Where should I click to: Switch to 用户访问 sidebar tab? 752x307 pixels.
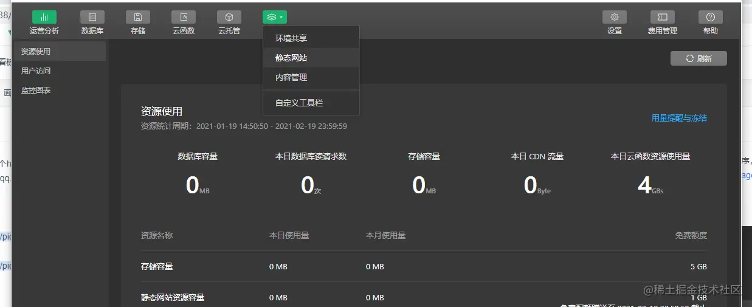60,71
